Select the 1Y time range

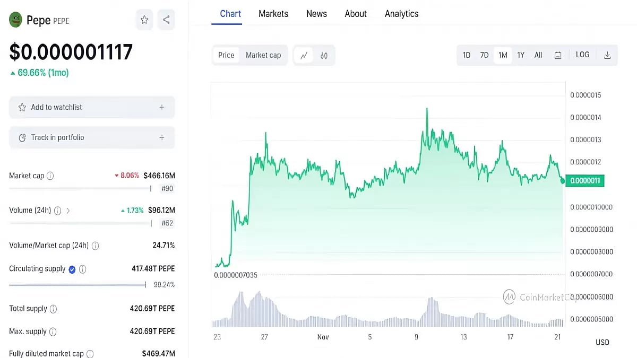521,55
